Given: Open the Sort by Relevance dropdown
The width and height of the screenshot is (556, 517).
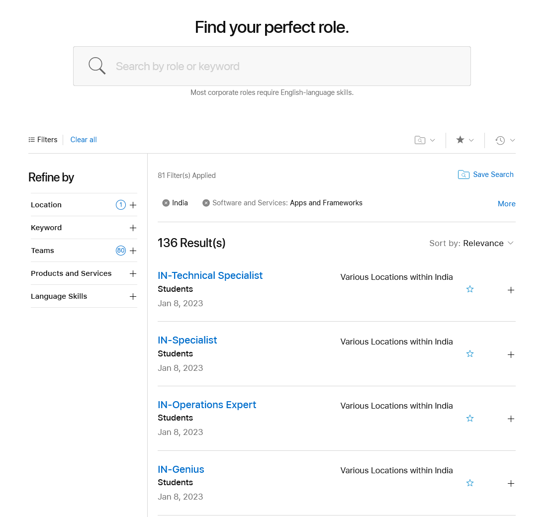Looking at the screenshot, I should pos(471,243).
